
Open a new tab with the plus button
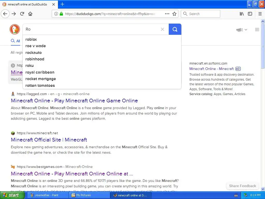point(62,4)
